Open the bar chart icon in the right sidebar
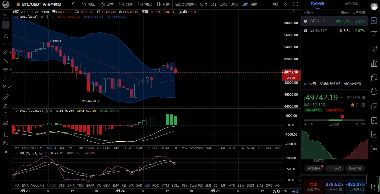 click(x=374, y=63)
